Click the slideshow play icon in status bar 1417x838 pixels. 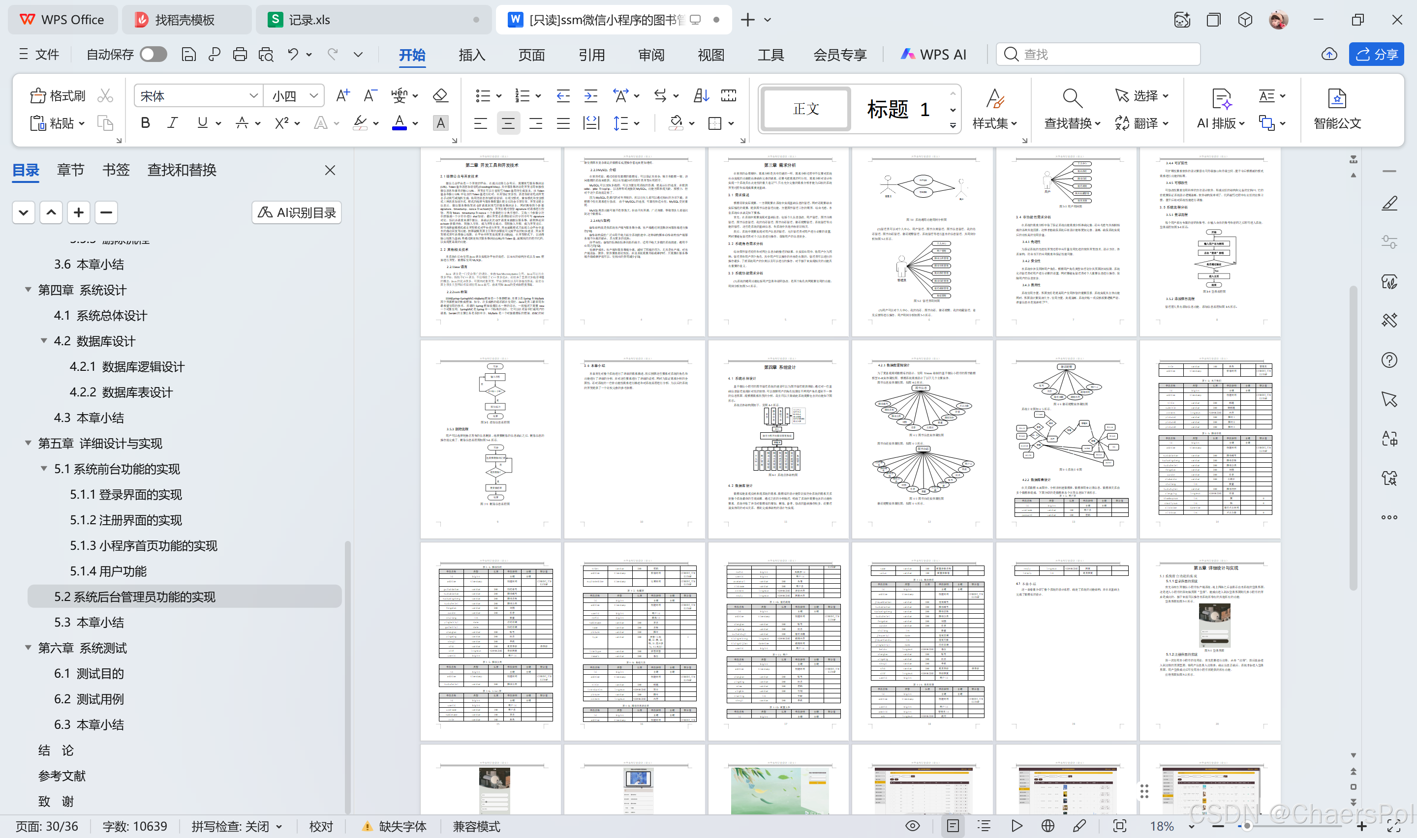[x=1017, y=826]
